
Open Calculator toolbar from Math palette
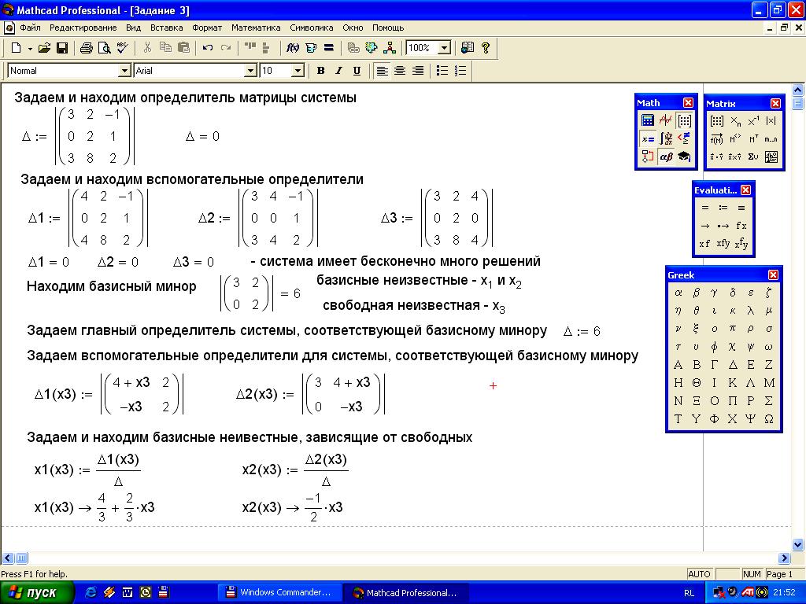pyautogui.click(x=648, y=120)
